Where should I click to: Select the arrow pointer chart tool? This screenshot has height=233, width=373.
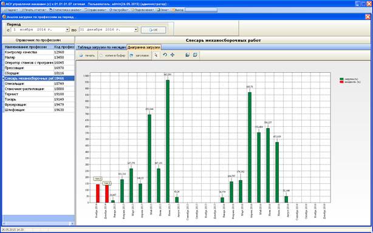coord(156,55)
